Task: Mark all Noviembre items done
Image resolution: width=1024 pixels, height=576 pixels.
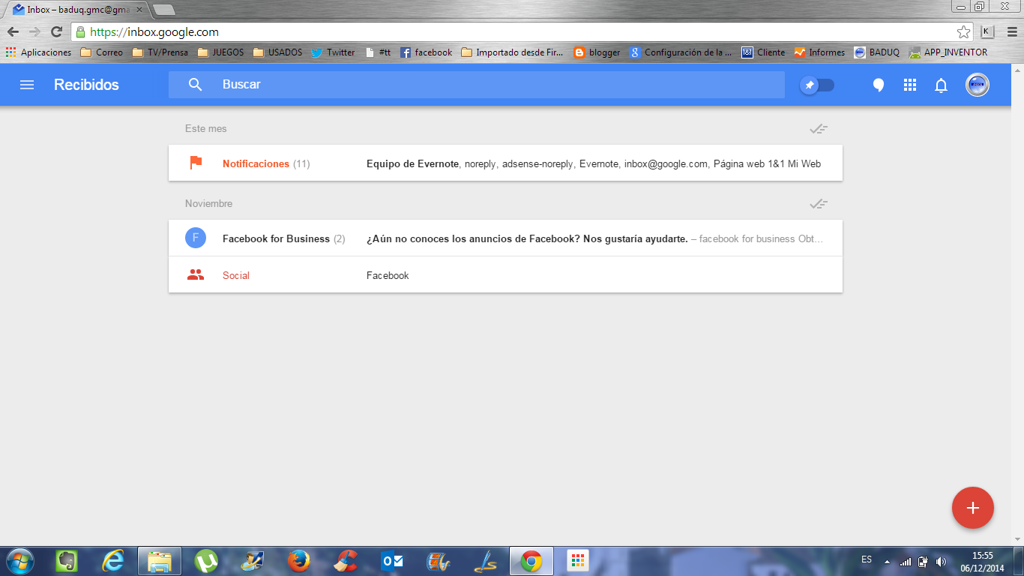Action: coord(818,204)
